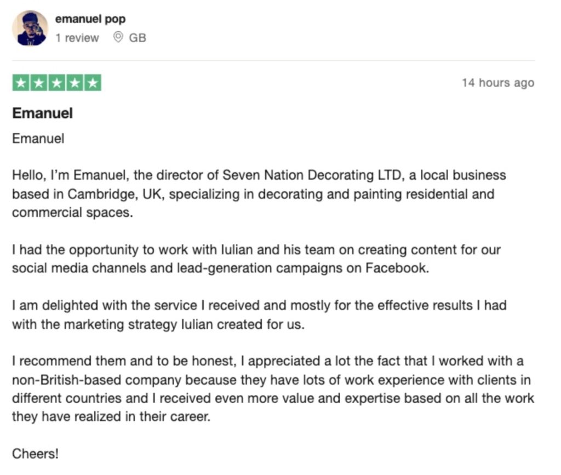
Task: Click the paragraph starting with I am delighted
Action: [259, 314]
